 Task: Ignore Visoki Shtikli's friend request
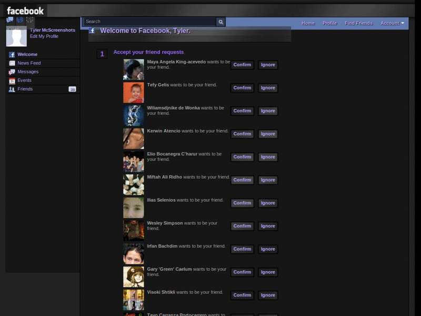pyautogui.click(x=268, y=295)
